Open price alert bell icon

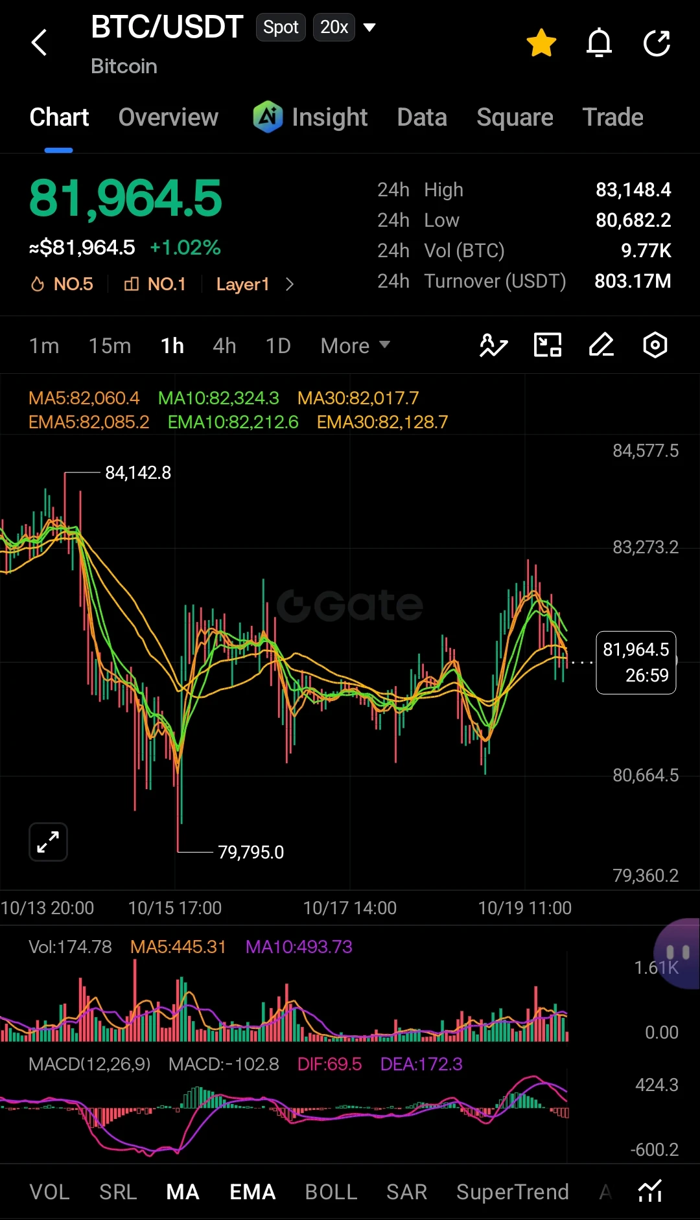tap(599, 43)
